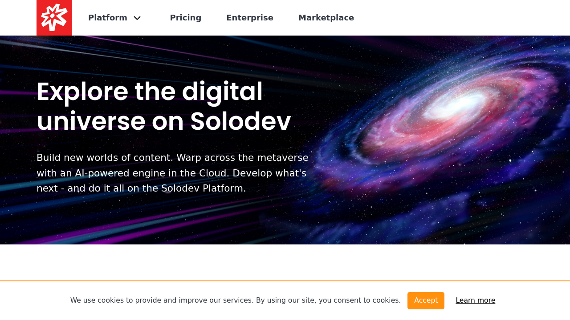570x320 pixels.
Task: Expand the Platform dropdown chevron
Action: click(x=137, y=18)
